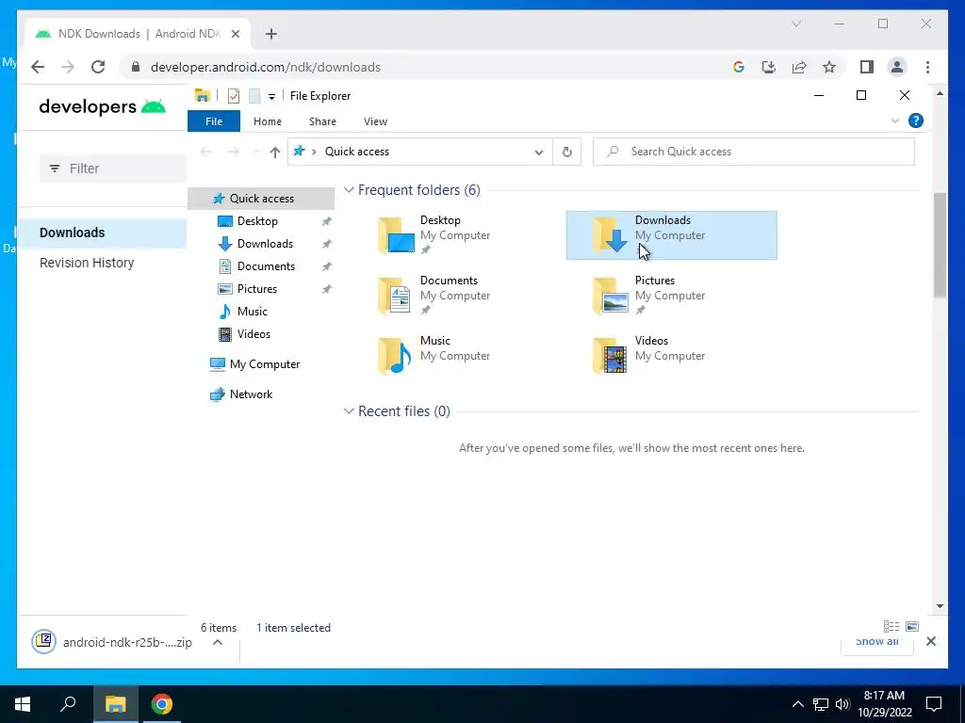
Task: Select Documents in the navigation pane
Action: 266,266
